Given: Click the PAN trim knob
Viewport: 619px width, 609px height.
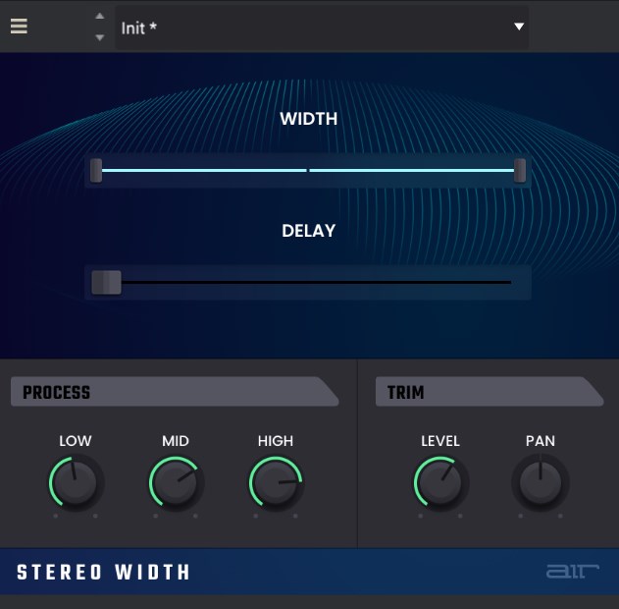Looking at the screenshot, I should (540, 482).
